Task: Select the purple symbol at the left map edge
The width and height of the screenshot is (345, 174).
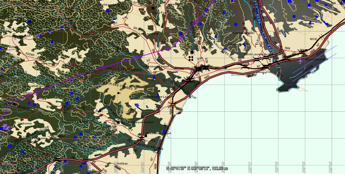Action: [x=5, y=127]
